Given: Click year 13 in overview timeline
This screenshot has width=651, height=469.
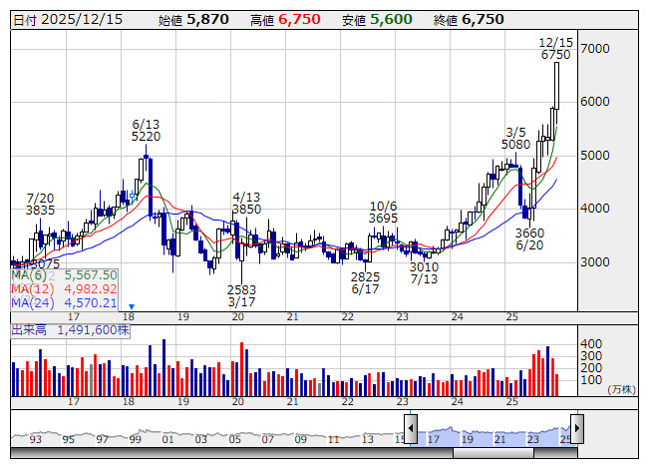Looking at the screenshot, I should (368, 439).
